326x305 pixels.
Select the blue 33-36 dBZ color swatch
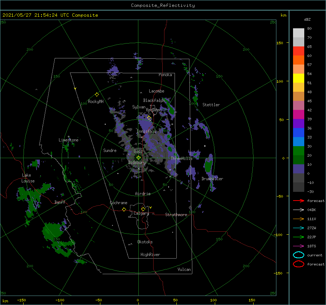point(298,133)
